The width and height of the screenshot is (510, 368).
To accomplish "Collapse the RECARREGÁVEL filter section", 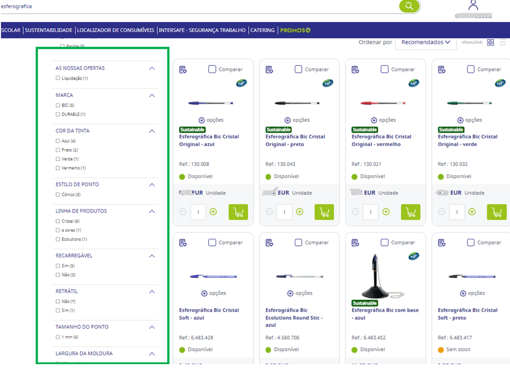I will click(x=152, y=256).
